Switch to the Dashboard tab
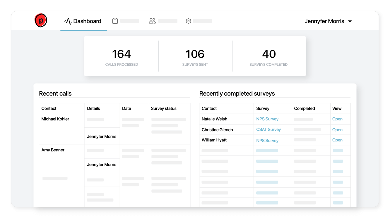 (83, 21)
